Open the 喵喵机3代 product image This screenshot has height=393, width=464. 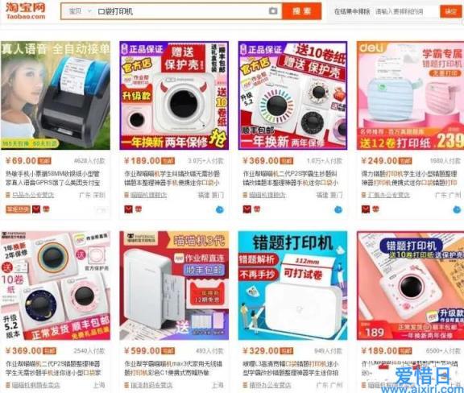[x=174, y=286]
